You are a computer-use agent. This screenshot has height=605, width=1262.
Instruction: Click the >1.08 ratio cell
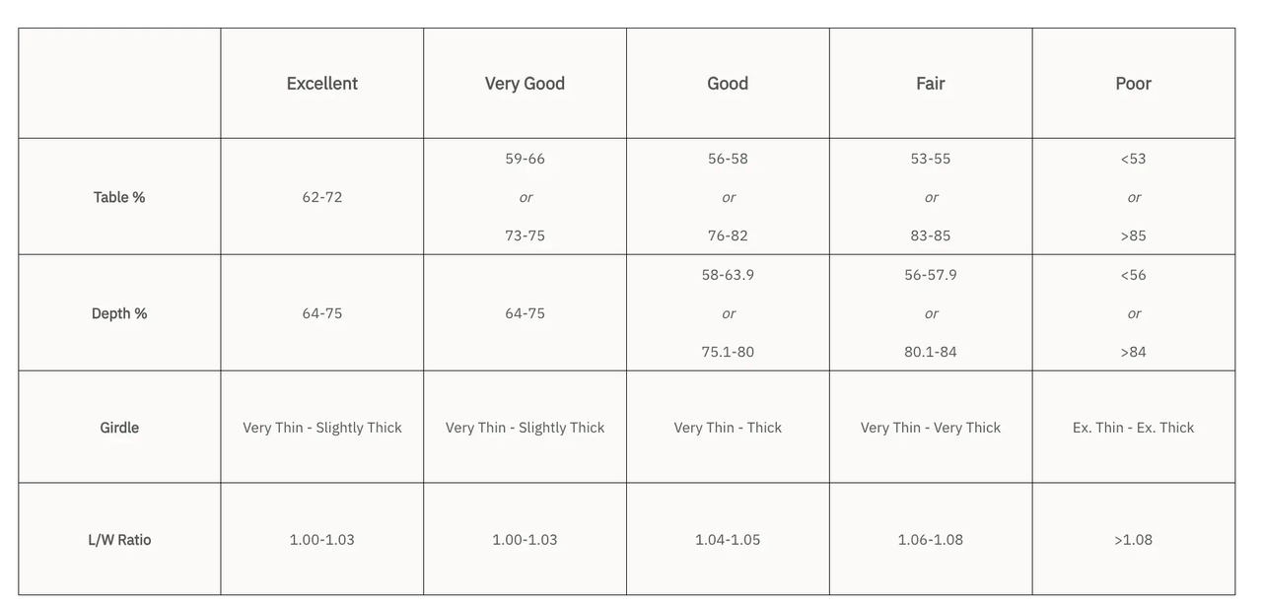click(1133, 540)
